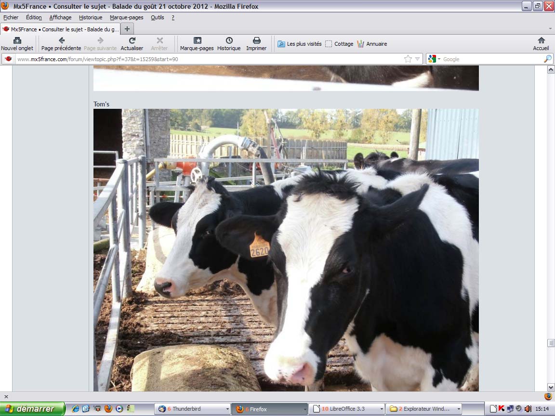This screenshot has width=555, height=416.
Task: Click Firefox icon in the add-on bar
Action: 548,397
